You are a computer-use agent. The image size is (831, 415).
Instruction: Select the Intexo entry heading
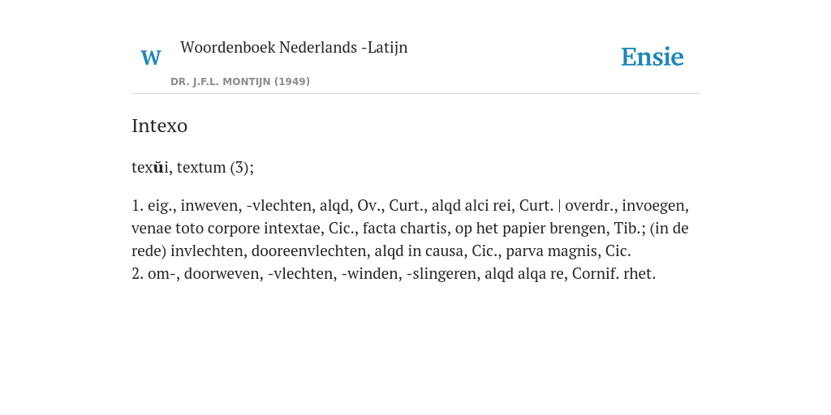pos(160,126)
